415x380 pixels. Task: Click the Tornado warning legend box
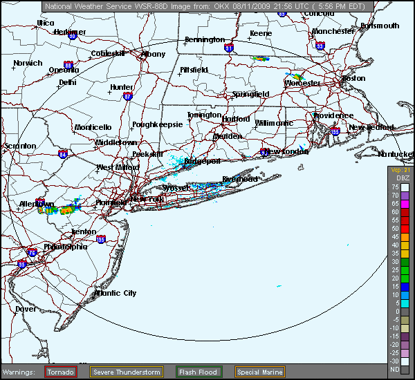point(61,372)
